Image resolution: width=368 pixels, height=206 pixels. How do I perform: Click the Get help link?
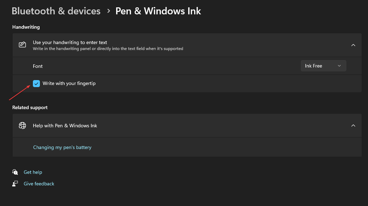click(x=33, y=172)
